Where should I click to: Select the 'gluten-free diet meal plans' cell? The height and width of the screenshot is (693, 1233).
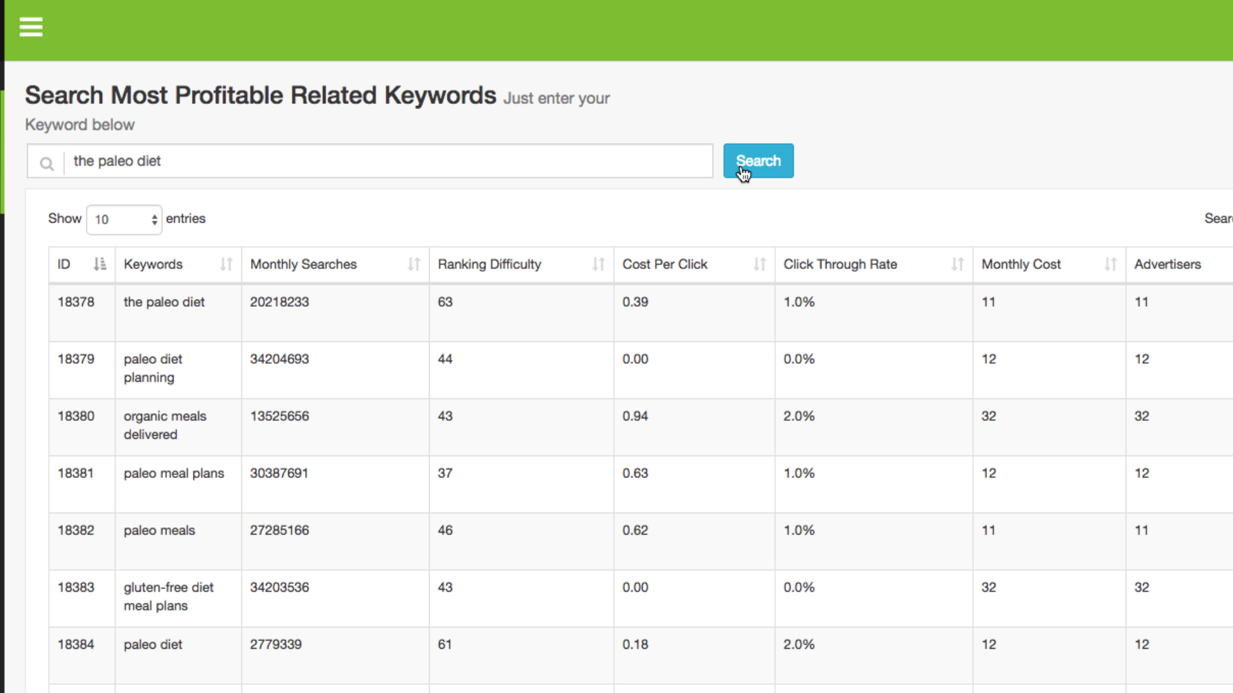(x=168, y=597)
